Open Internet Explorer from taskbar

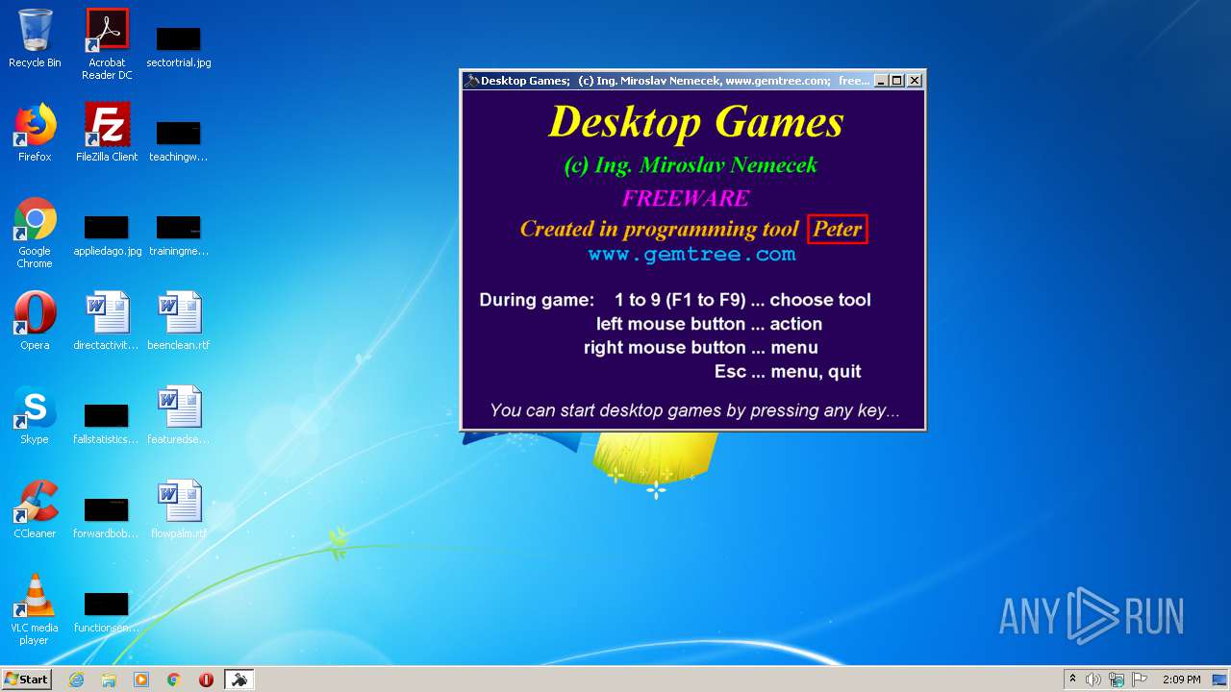[76, 680]
